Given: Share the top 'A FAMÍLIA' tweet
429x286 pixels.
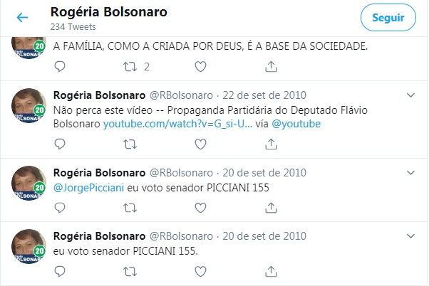Looking at the screenshot, I should [x=271, y=67].
